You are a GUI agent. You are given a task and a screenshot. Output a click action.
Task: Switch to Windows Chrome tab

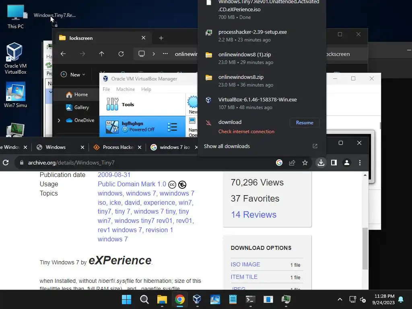pos(56,147)
